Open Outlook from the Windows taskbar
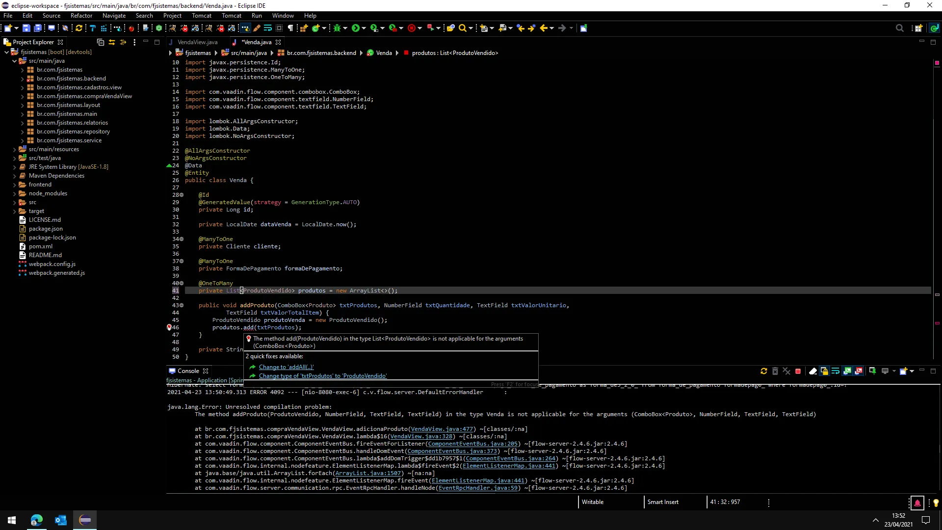 tap(61, 520)
